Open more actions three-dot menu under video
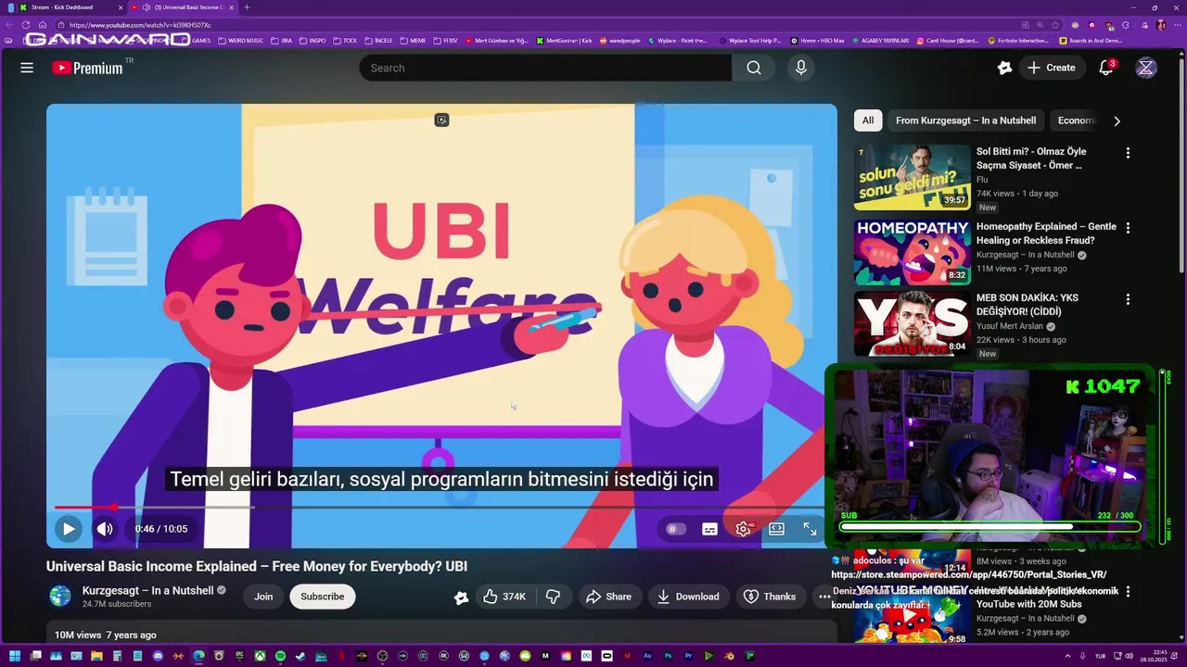Viewport: 1187px width, 667px height. pyautogui.click(x=824, y=597)
